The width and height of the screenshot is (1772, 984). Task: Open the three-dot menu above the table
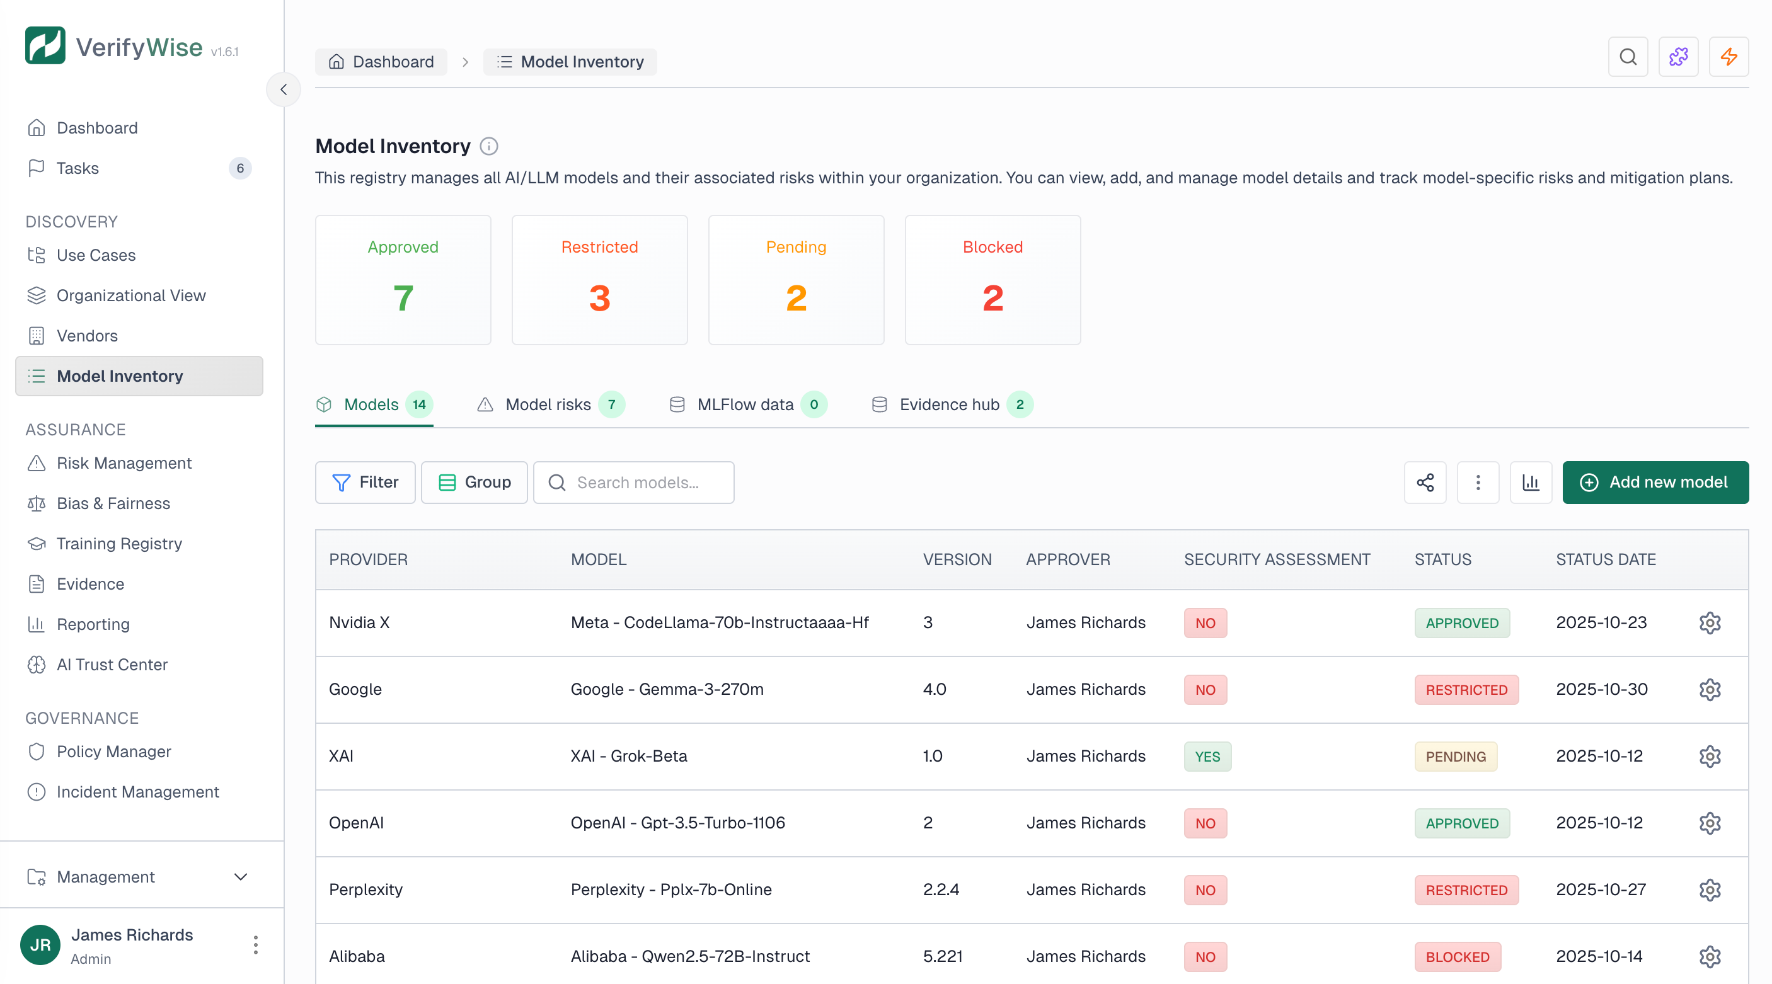coord(1478,482)
